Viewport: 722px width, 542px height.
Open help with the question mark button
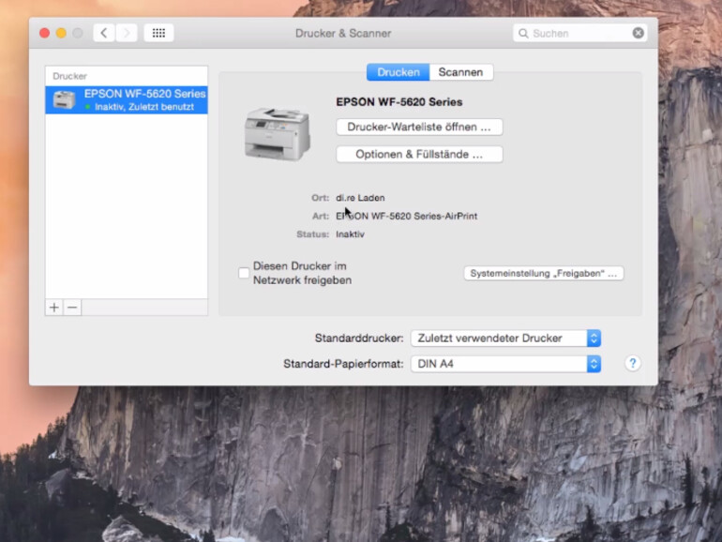(633, 363)
